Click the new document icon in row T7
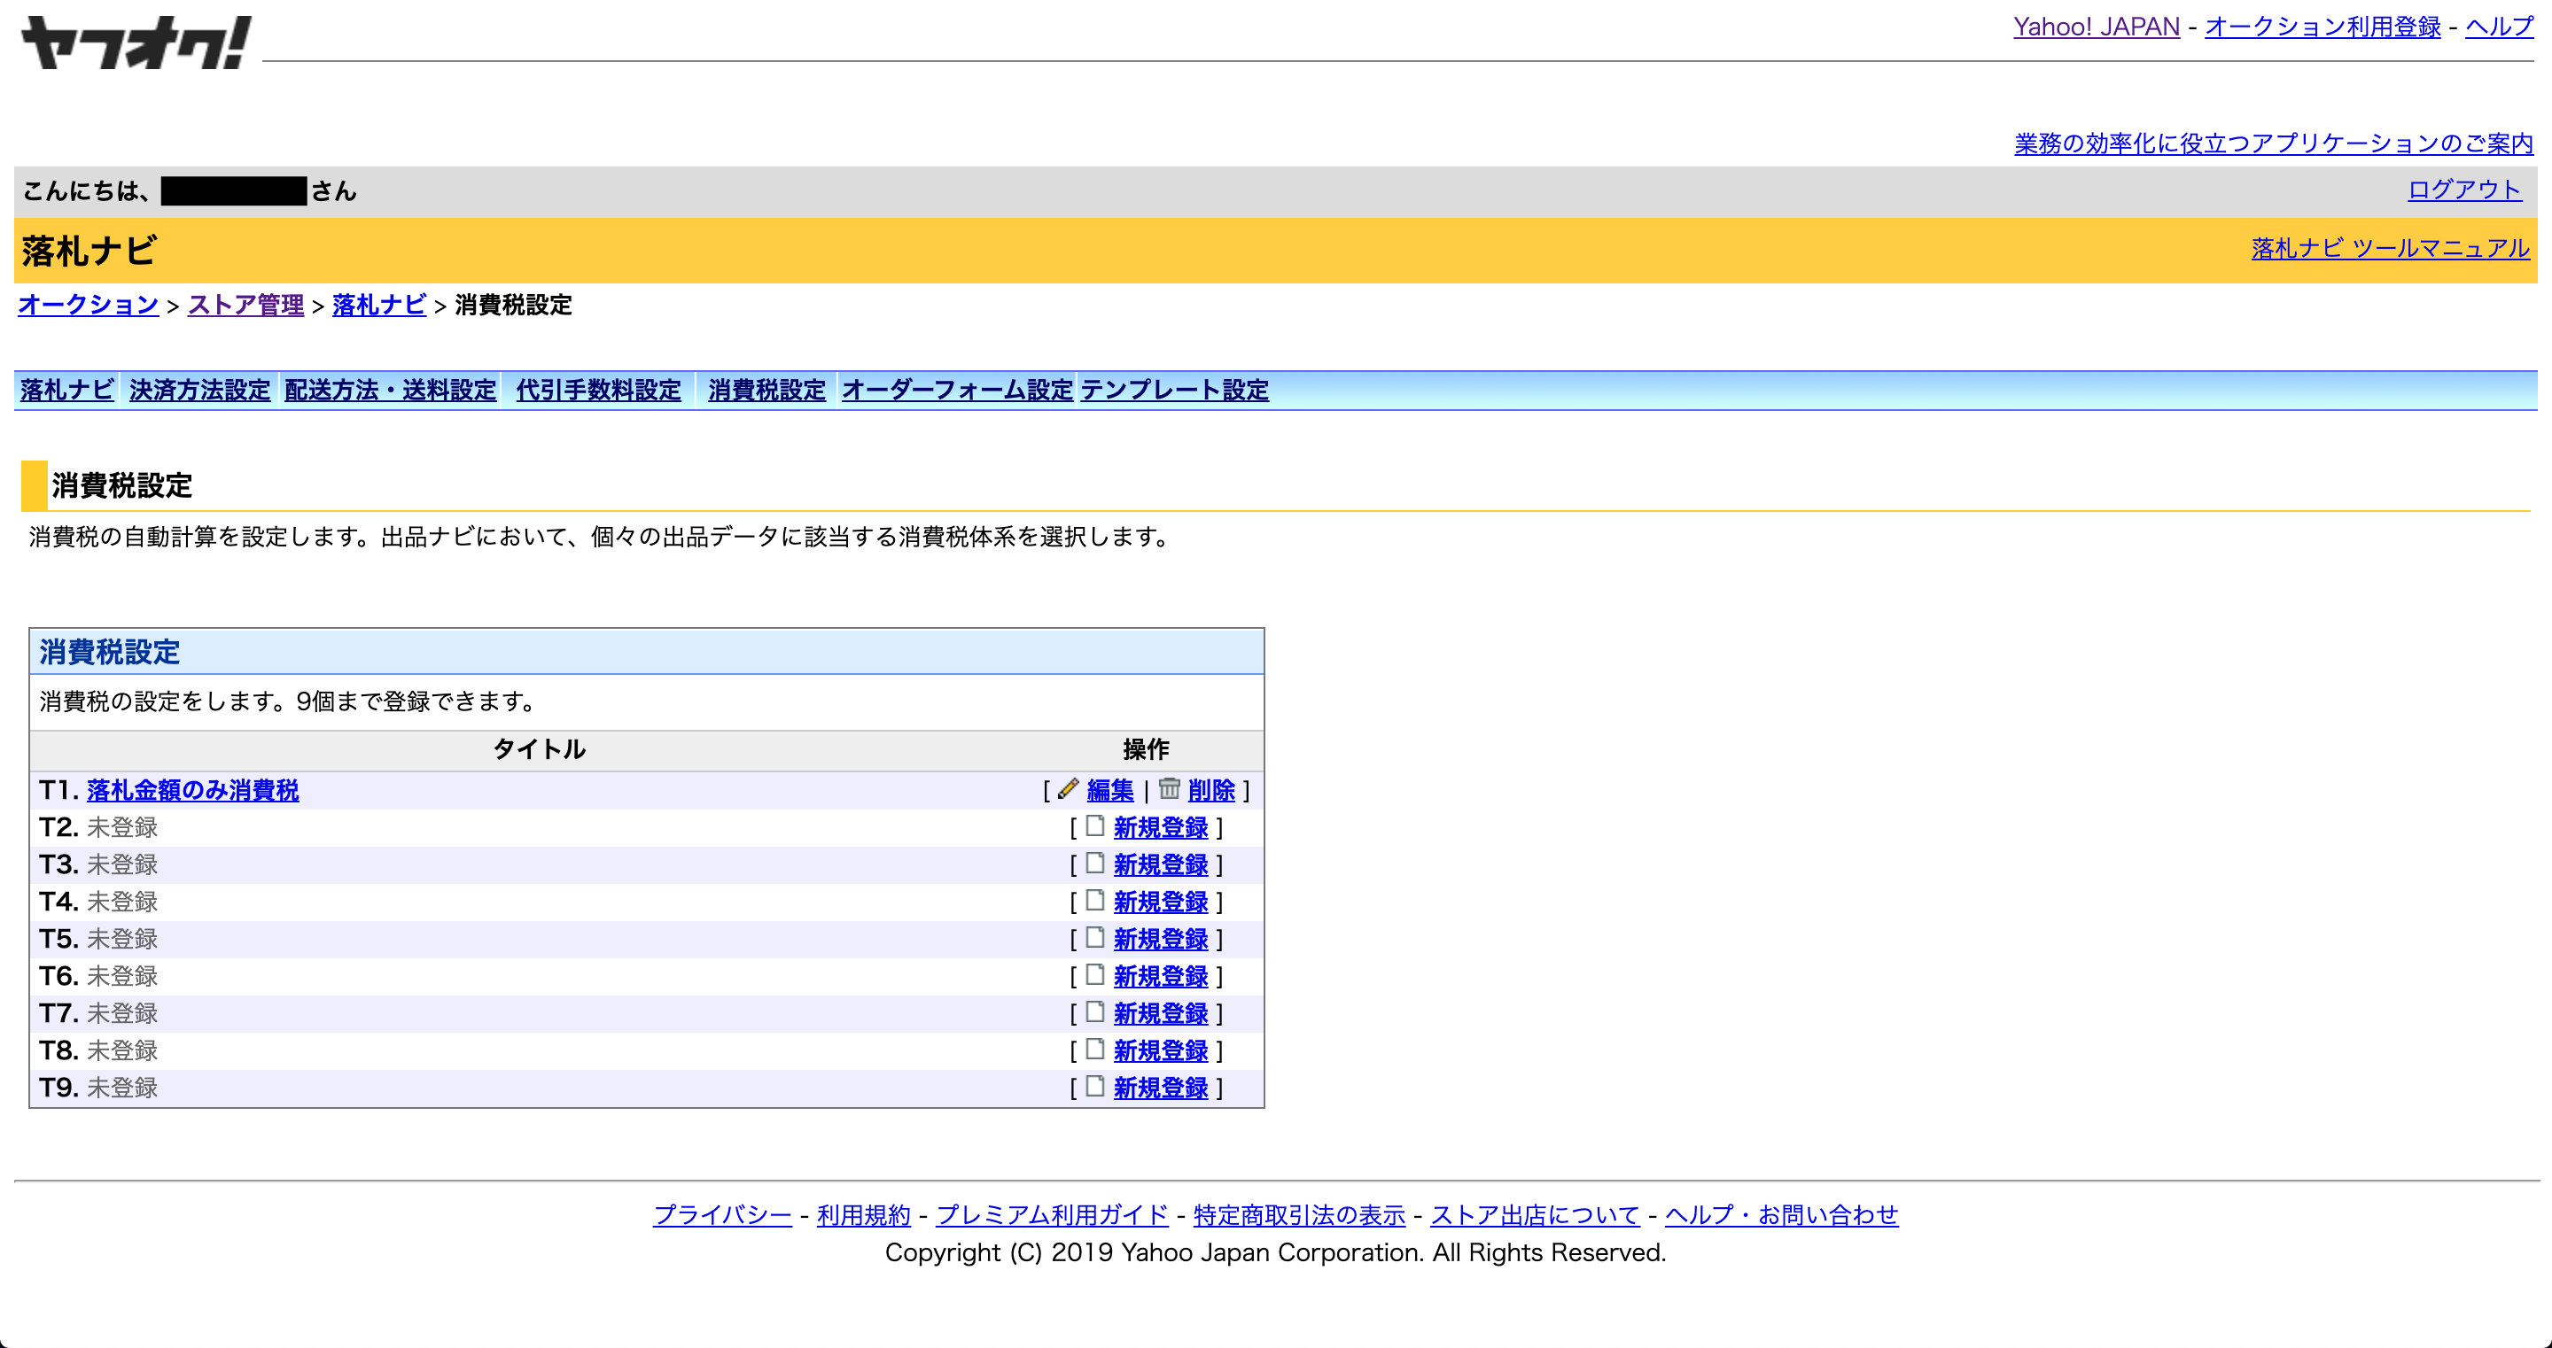Screen dimensions: 2552x1348 pyautogui.click(x=1094, y=1011)
